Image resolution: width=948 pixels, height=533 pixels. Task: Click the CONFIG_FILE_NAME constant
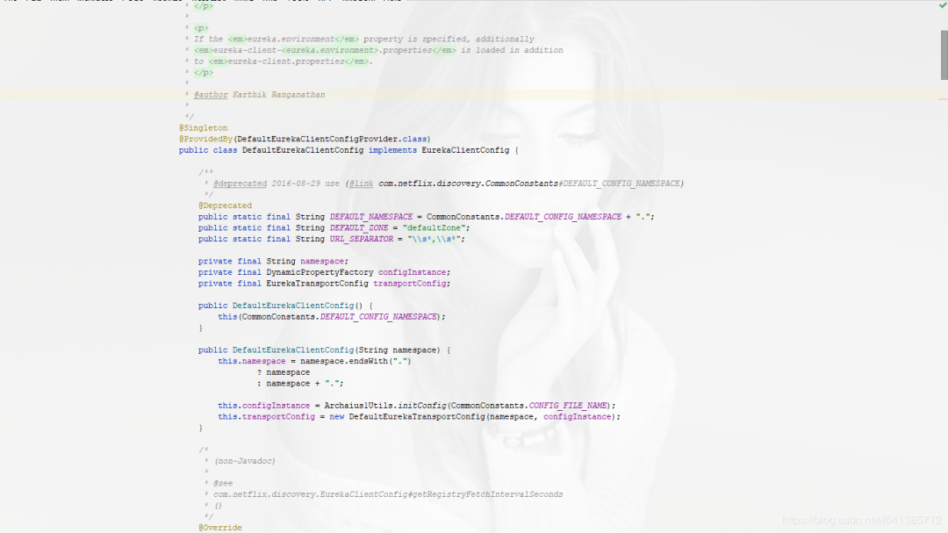point(568,406)
